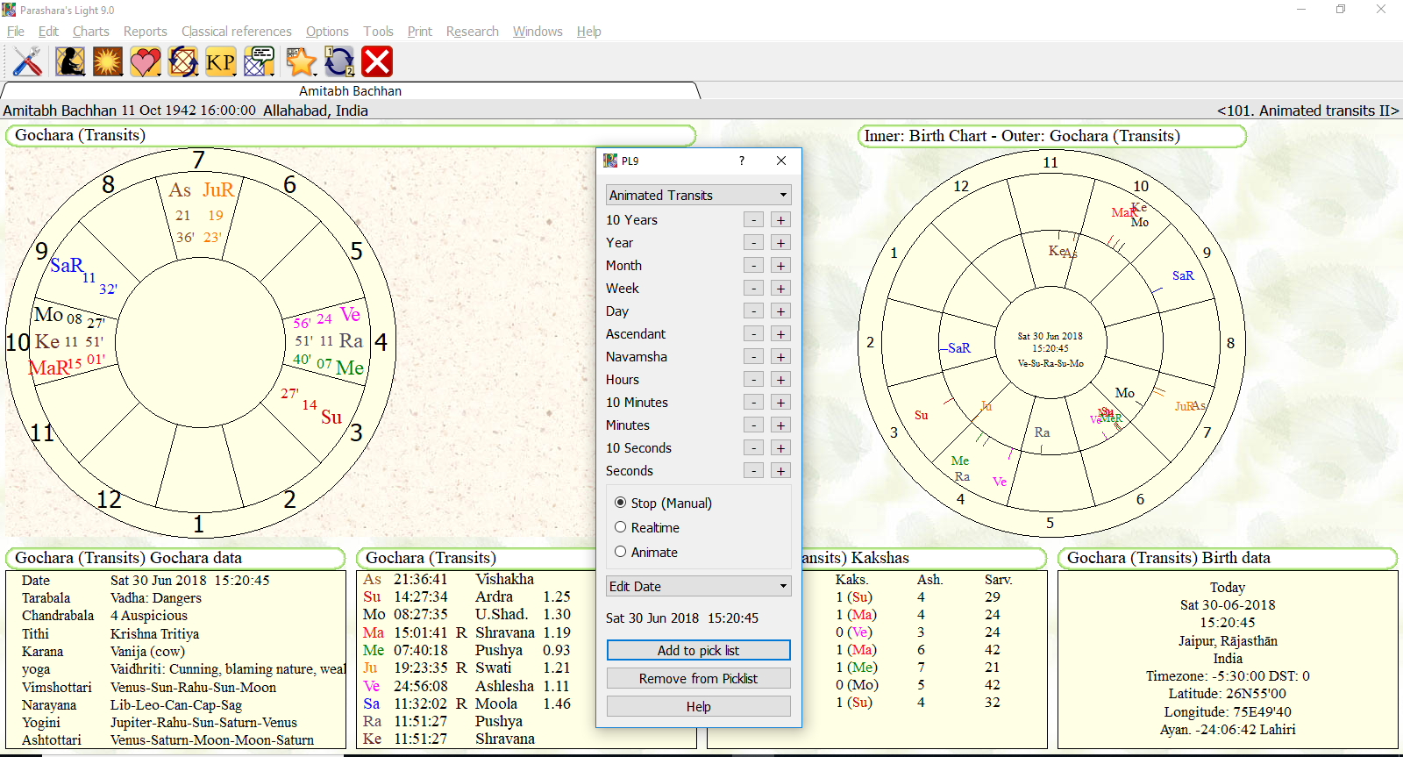Click the sun chart toolbar icon
The height and width of the screenshot is (757, 1403).
[108, 61]
